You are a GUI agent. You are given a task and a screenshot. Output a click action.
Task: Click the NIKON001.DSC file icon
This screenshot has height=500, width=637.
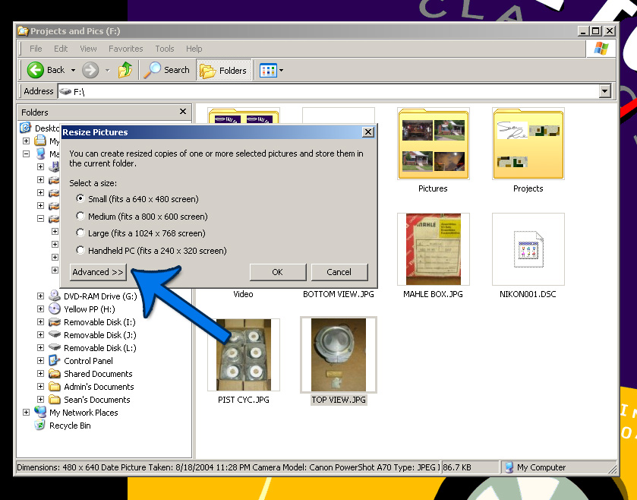pyautogui.click(x=528, y=249)
